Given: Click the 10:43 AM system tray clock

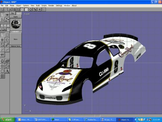Looking at the screenshot, I should 156,120.
